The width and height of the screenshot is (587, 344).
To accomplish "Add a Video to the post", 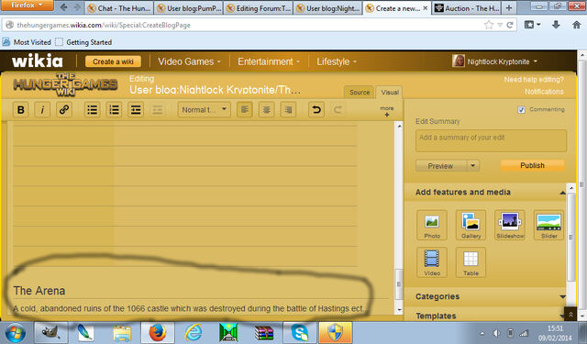I will [x=432, y=262].
